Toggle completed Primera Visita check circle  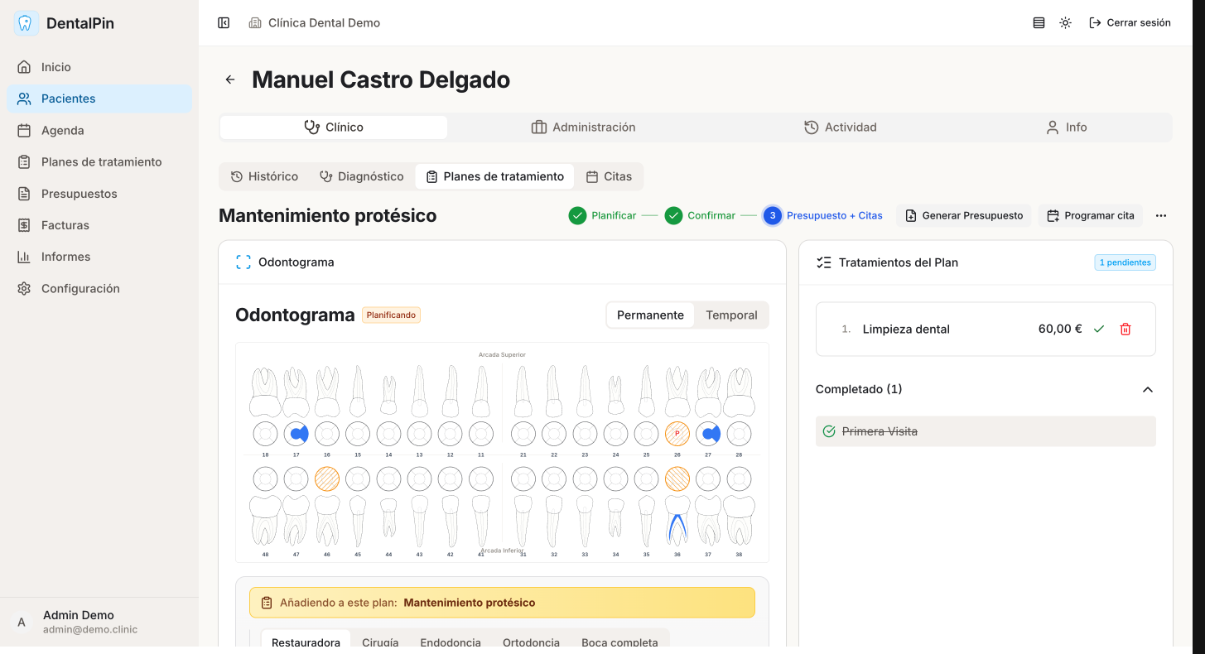pos(829,431)
